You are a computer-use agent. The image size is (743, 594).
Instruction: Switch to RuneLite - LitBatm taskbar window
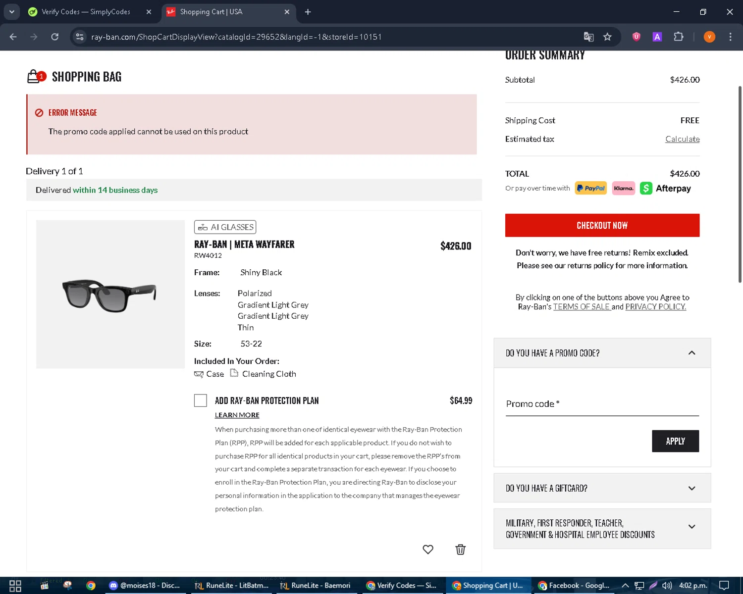232,586
